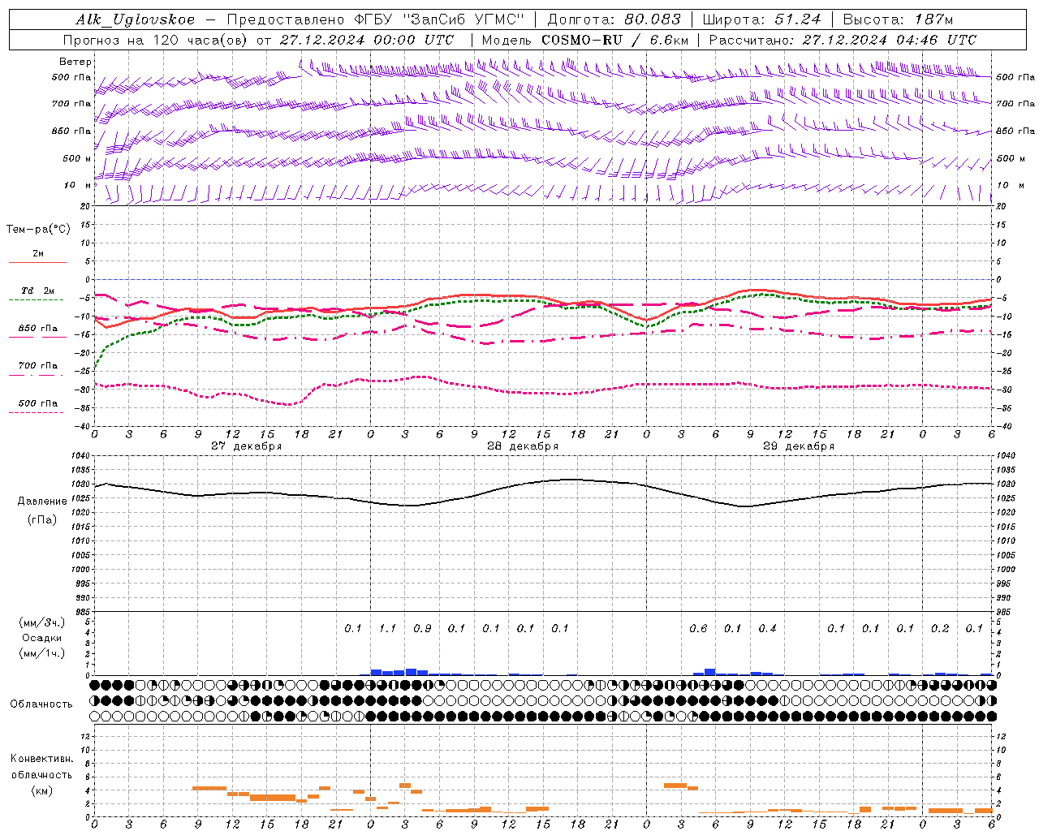The width and height of the screenshot is (1039, 831).
Task: Click the '(мм/1ч.)' precipitation unit label
Action: tap(41, 653)
